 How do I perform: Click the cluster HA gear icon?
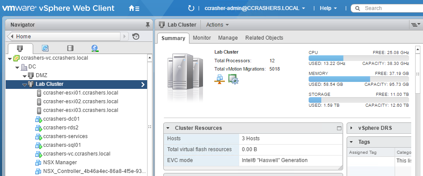pyautogui.click(x=234, y=79)
